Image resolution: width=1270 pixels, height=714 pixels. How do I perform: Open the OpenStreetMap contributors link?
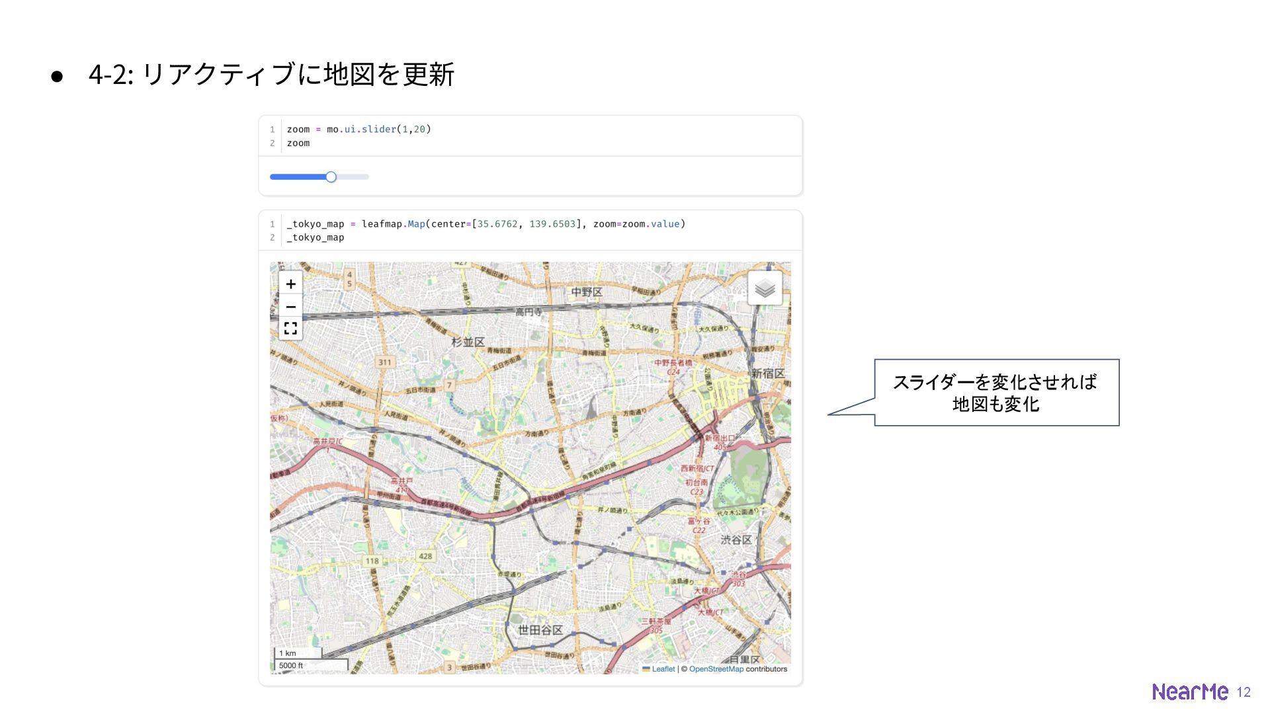[x=716, y=669]
